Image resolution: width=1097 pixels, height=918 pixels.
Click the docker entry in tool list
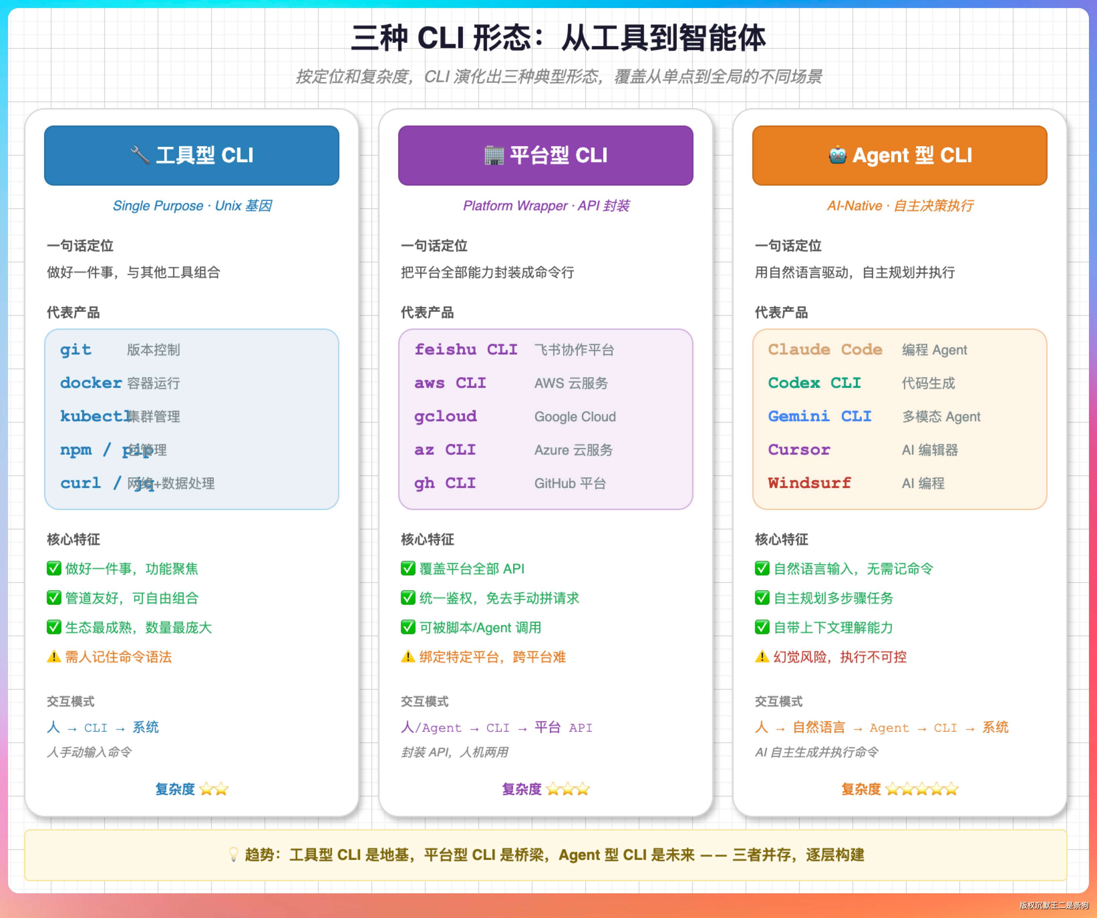pos(91,383)
